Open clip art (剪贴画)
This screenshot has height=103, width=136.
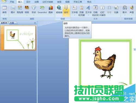(x=20, y=10)
